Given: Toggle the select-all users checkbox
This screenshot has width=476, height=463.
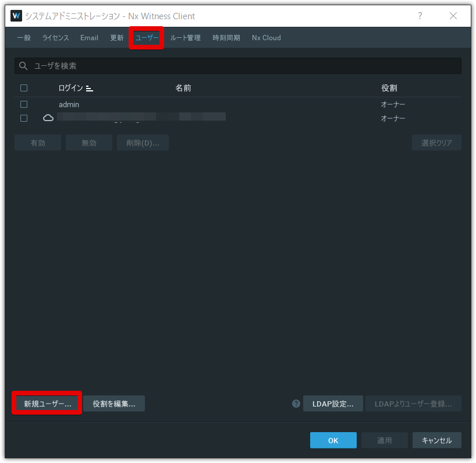Looking at the screenshot, I should (24, 88).
